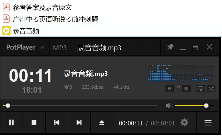The image size is (222, 137).
Task: Pin the player window on top
Action: tap(170, 47)
